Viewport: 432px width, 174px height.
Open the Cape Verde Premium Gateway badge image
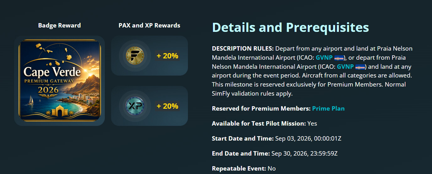click(60, 81)
